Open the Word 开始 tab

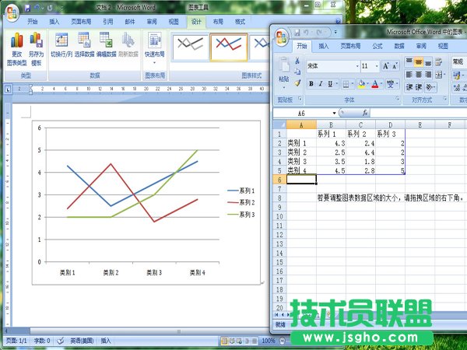pyautogui.click(x=33, y=22)
